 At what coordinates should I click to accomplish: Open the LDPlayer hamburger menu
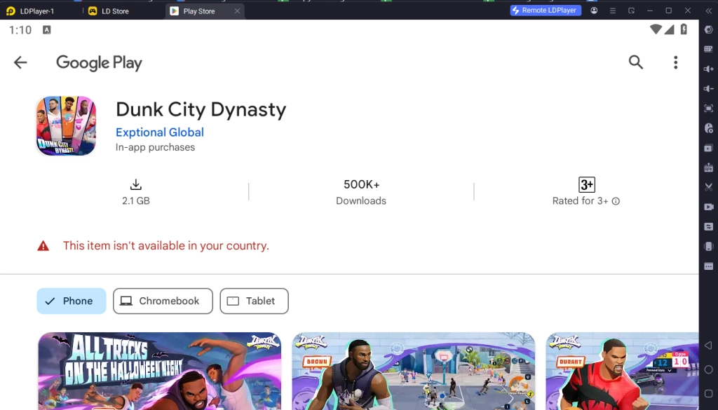tap(612, 11)
